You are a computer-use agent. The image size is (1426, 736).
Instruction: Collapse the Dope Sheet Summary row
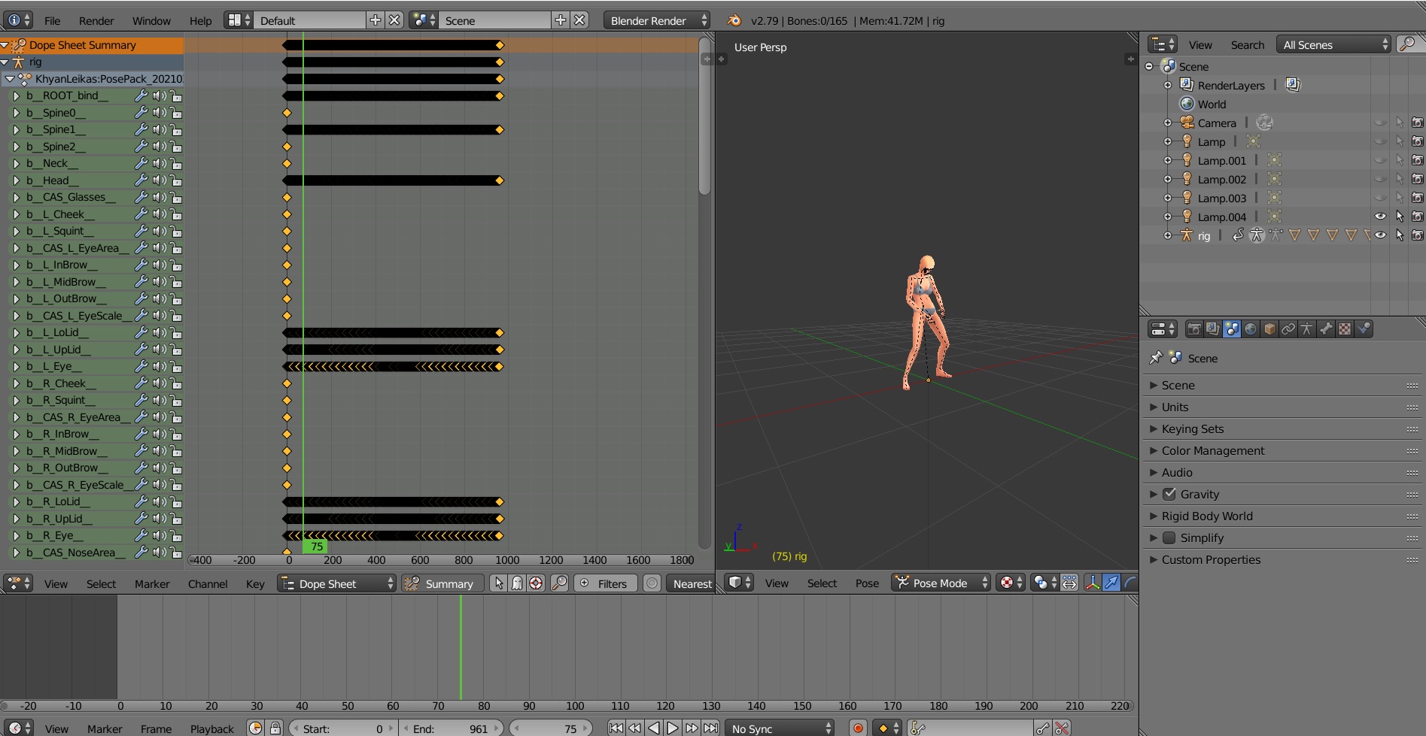tap(5, 45)
